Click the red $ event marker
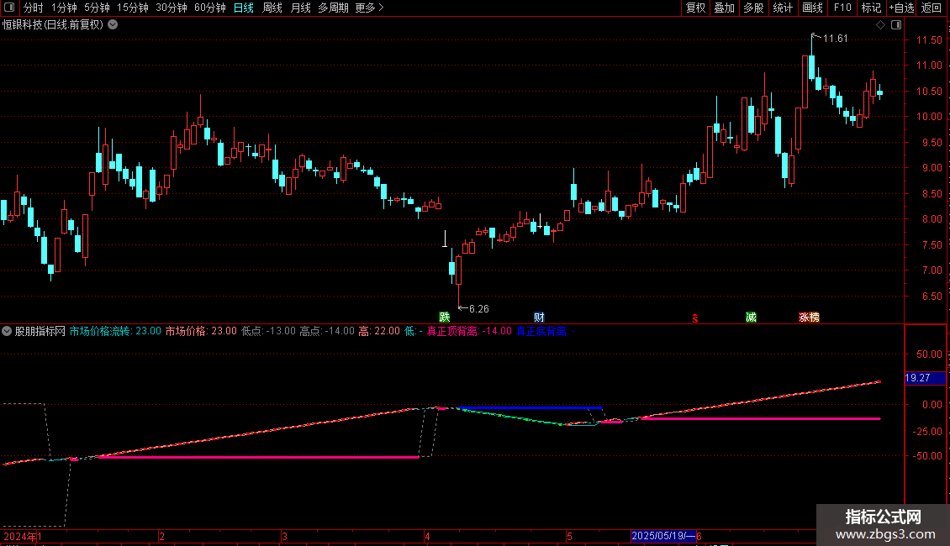The height and width of the screenshot is (546, 950). click(x=695, y=318)
